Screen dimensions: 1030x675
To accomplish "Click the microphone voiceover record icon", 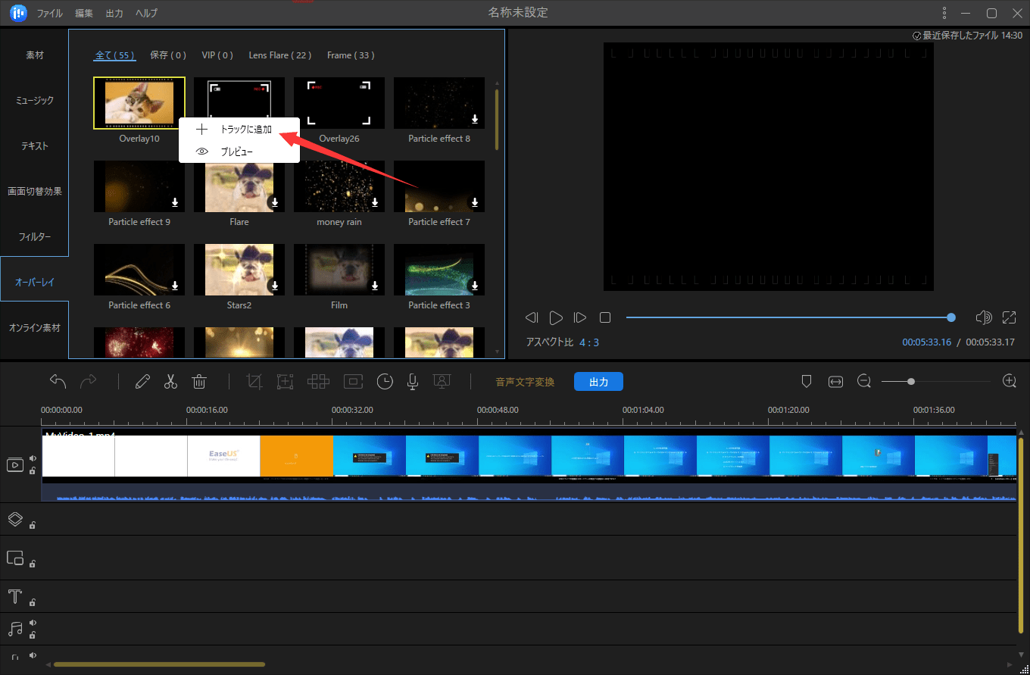I will click(413, 382).
